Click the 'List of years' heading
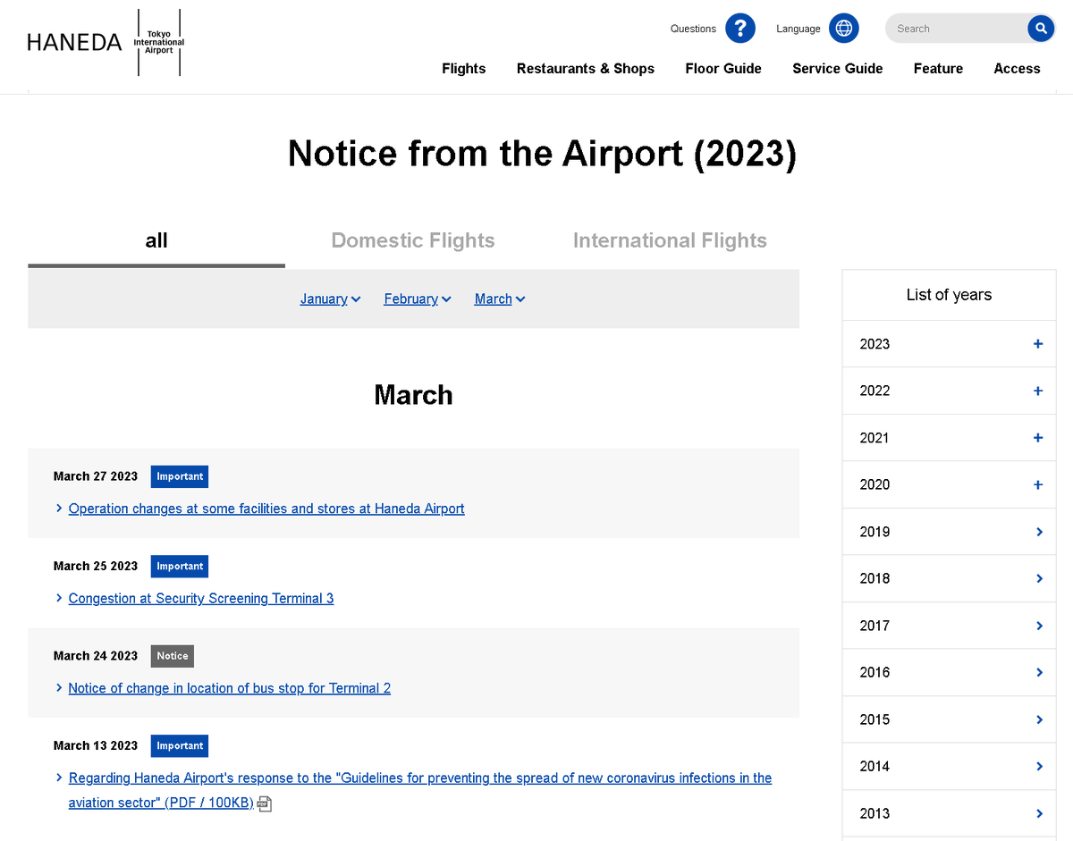 click(949, 295)
